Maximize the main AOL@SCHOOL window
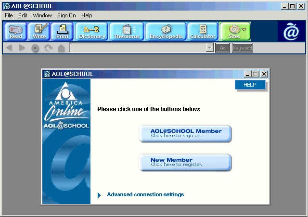The width and height of the screenshot is (308, 217). point(293,6)
